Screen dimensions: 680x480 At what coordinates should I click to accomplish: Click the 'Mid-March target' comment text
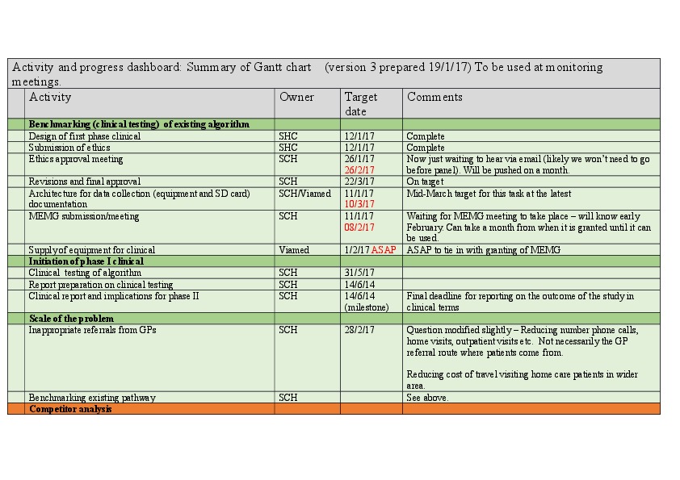[489, 194]
